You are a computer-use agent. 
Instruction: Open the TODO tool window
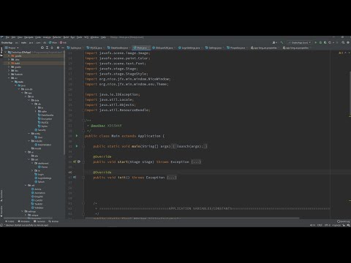point(10,221)
